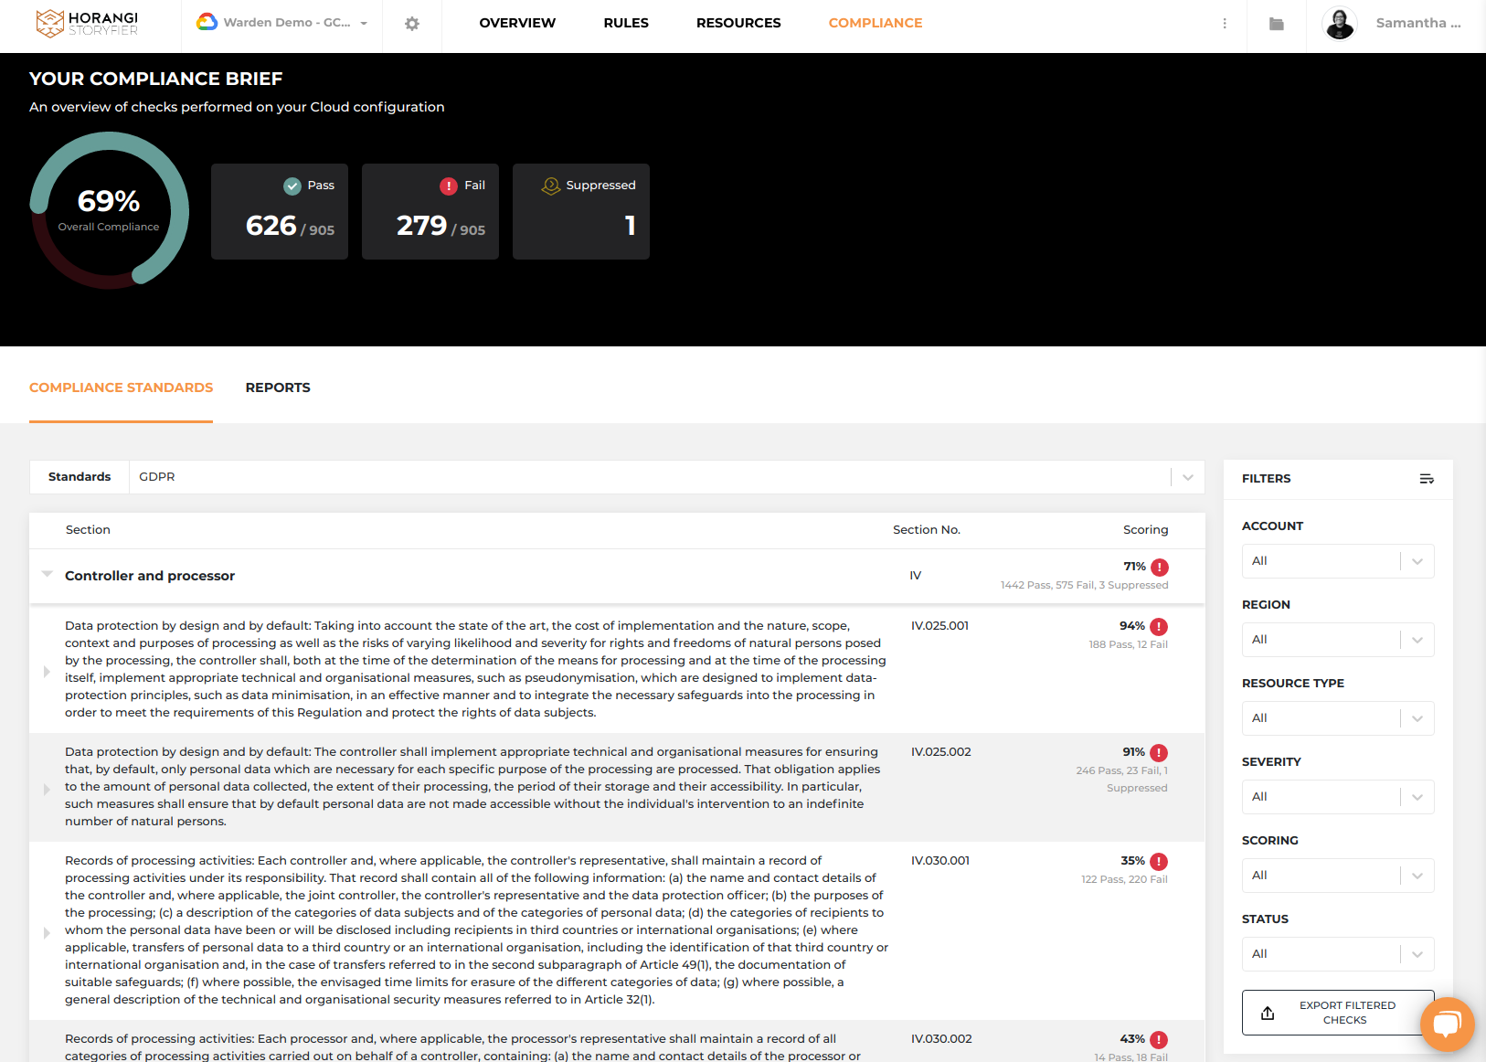Switch to Compliance Standards tab
Image resolution: width=1486 pixels, height=1062 pixels.
[x=121, y=388]
